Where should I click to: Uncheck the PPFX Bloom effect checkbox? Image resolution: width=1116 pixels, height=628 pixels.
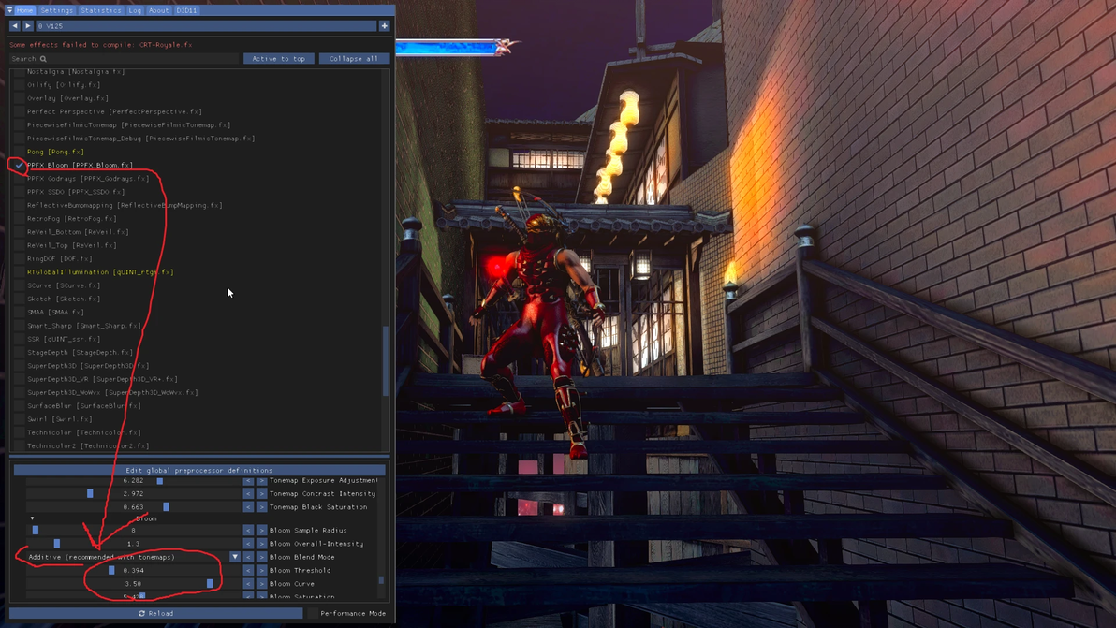pyautogui.click(x=20, y=165)
